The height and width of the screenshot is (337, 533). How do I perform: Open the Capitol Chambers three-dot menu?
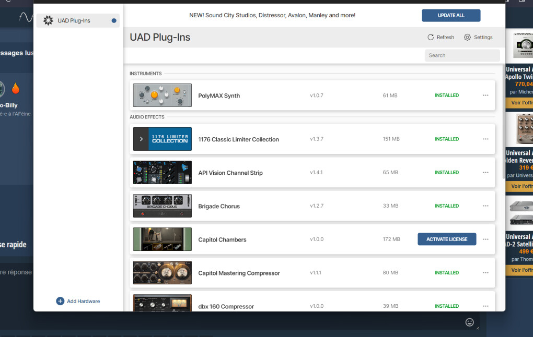click(x=485, y=239)
